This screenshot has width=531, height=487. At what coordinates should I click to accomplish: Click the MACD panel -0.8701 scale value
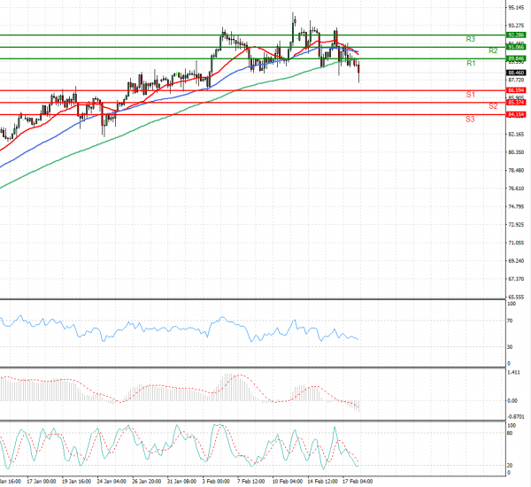coord(515,416)
